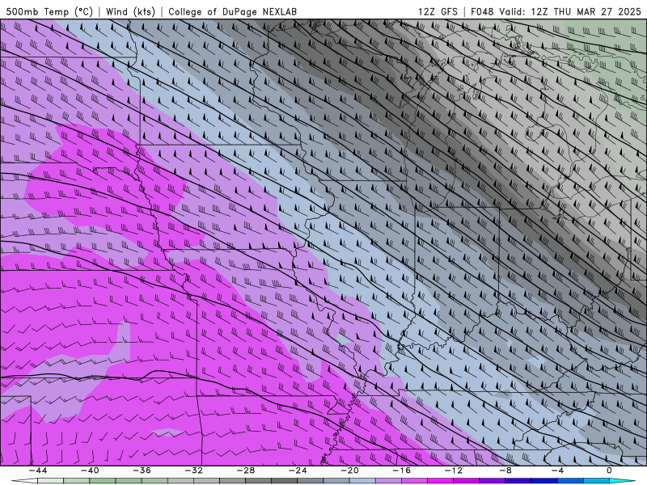
Task: Select the -20 colorbar tick label
Action: [349, 470]
